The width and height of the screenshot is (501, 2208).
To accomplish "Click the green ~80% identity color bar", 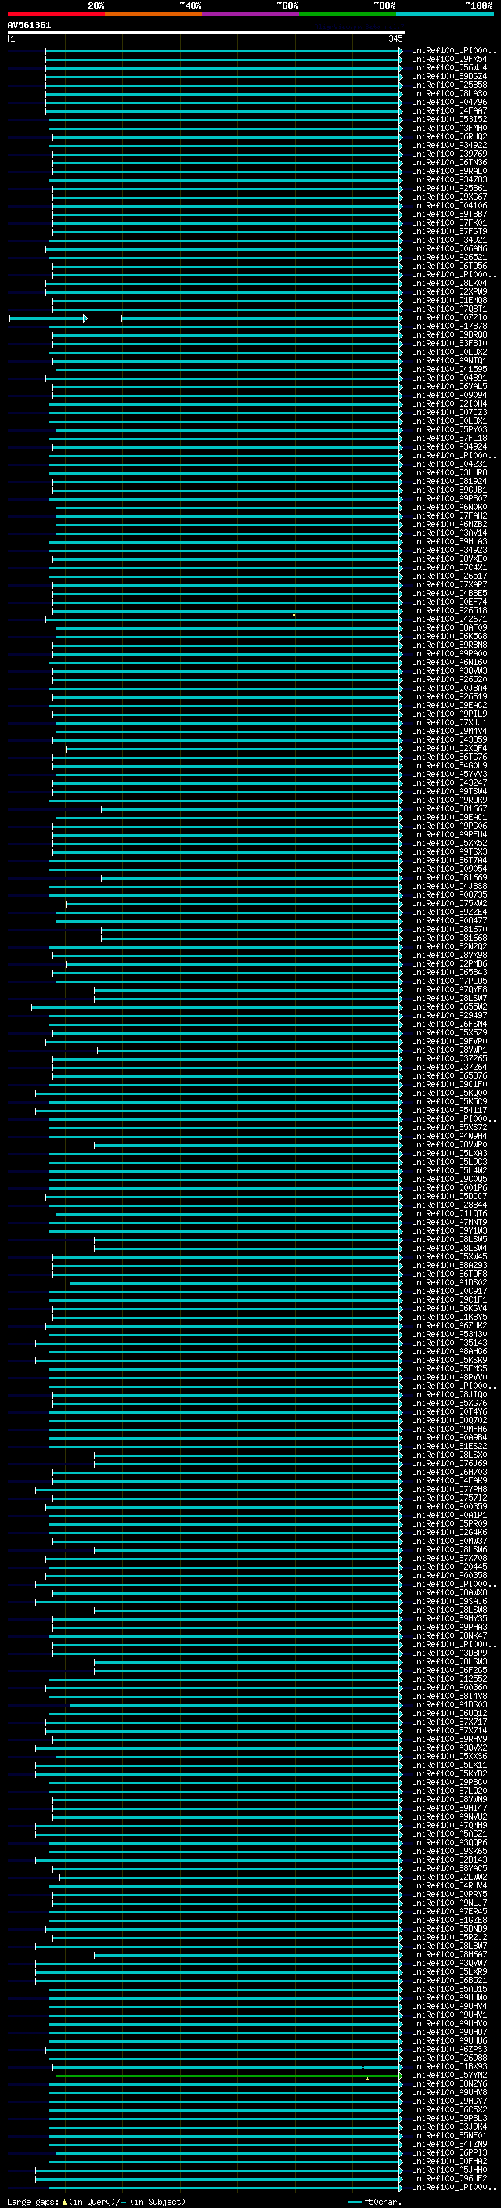I will click(x=348, y=14).
